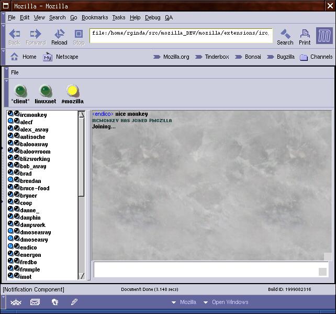Collapse the menu bar grippy
This screenshot has height=314, width=336.
3,18
